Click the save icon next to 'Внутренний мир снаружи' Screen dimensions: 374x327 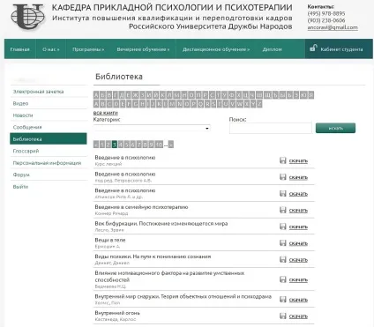(283, 300)
